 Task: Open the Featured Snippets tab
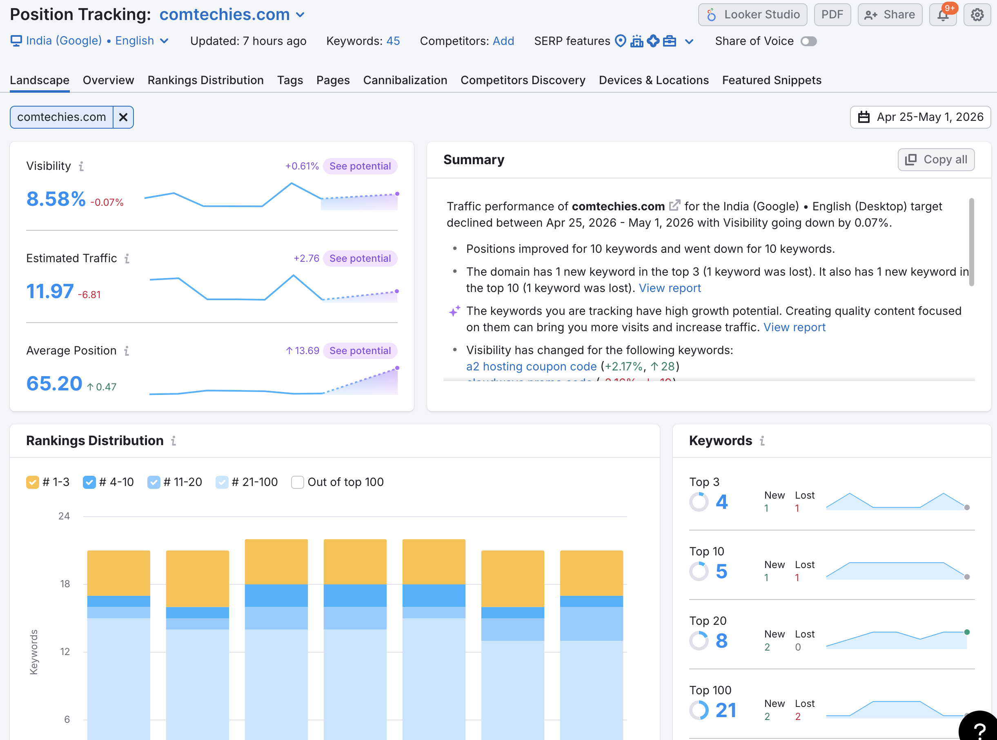[x=772, y=80]
